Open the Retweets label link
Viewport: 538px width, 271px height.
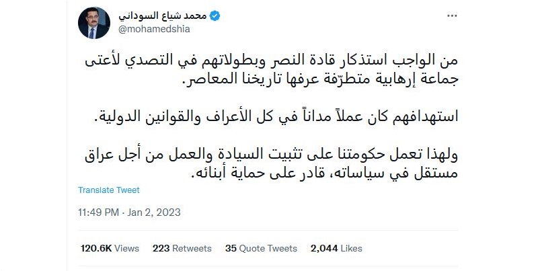coord(192,248)
